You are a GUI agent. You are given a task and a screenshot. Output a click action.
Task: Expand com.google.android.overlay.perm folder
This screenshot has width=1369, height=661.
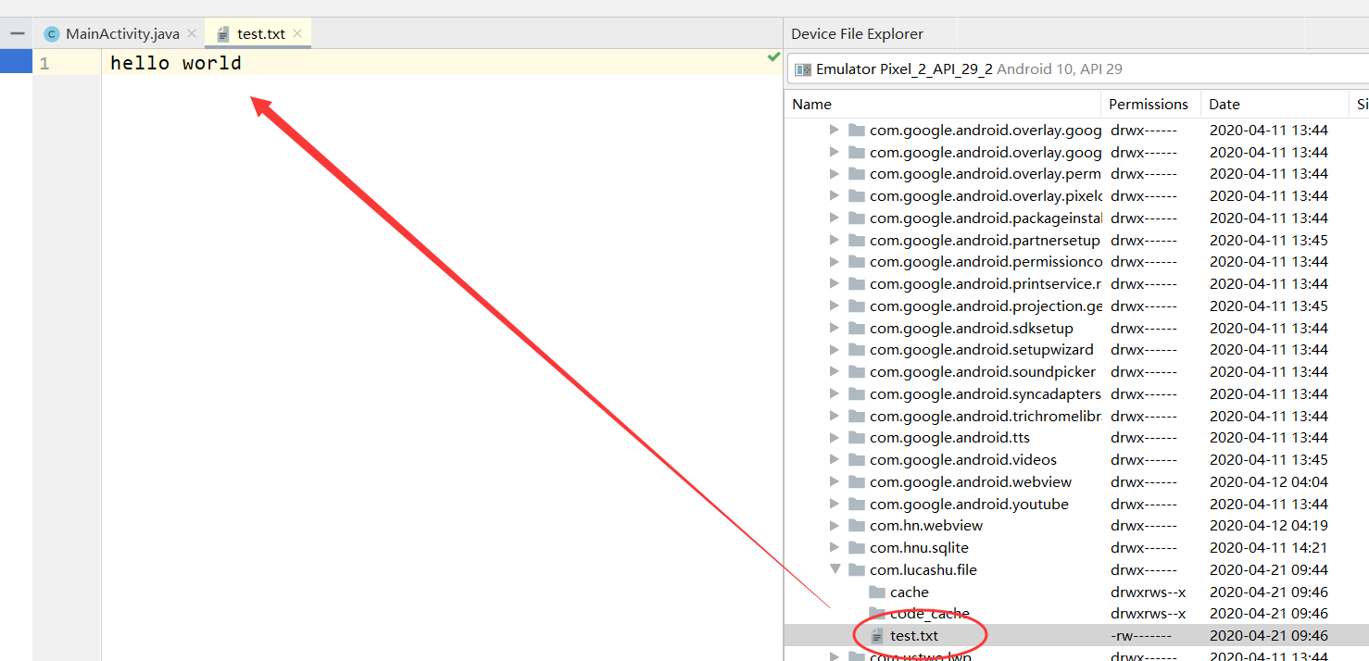835,174
